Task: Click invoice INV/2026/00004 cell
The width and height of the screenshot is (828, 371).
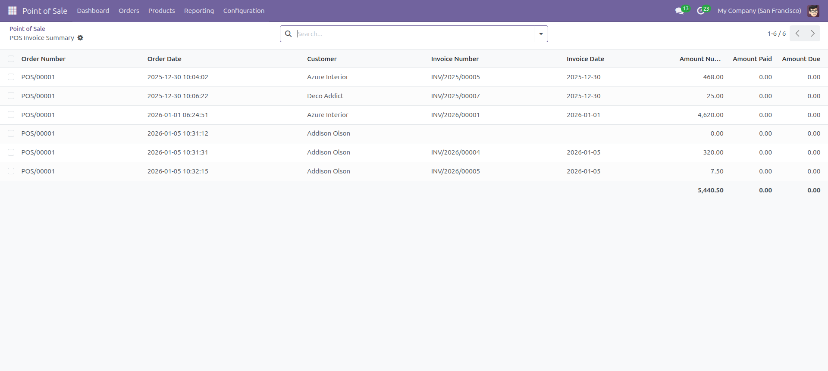Action: tap(455, 152)
